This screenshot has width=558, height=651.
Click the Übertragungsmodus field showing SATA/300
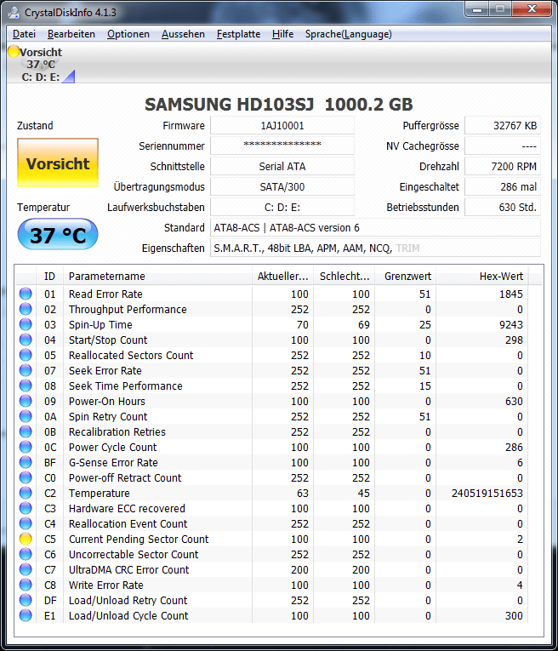click(282, 186)
